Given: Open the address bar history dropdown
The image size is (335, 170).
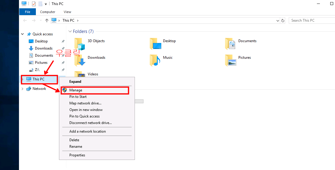Looking at the screenshot, I should pos(278,21).
